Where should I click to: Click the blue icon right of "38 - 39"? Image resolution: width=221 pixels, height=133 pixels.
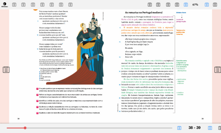click(210, 128)
